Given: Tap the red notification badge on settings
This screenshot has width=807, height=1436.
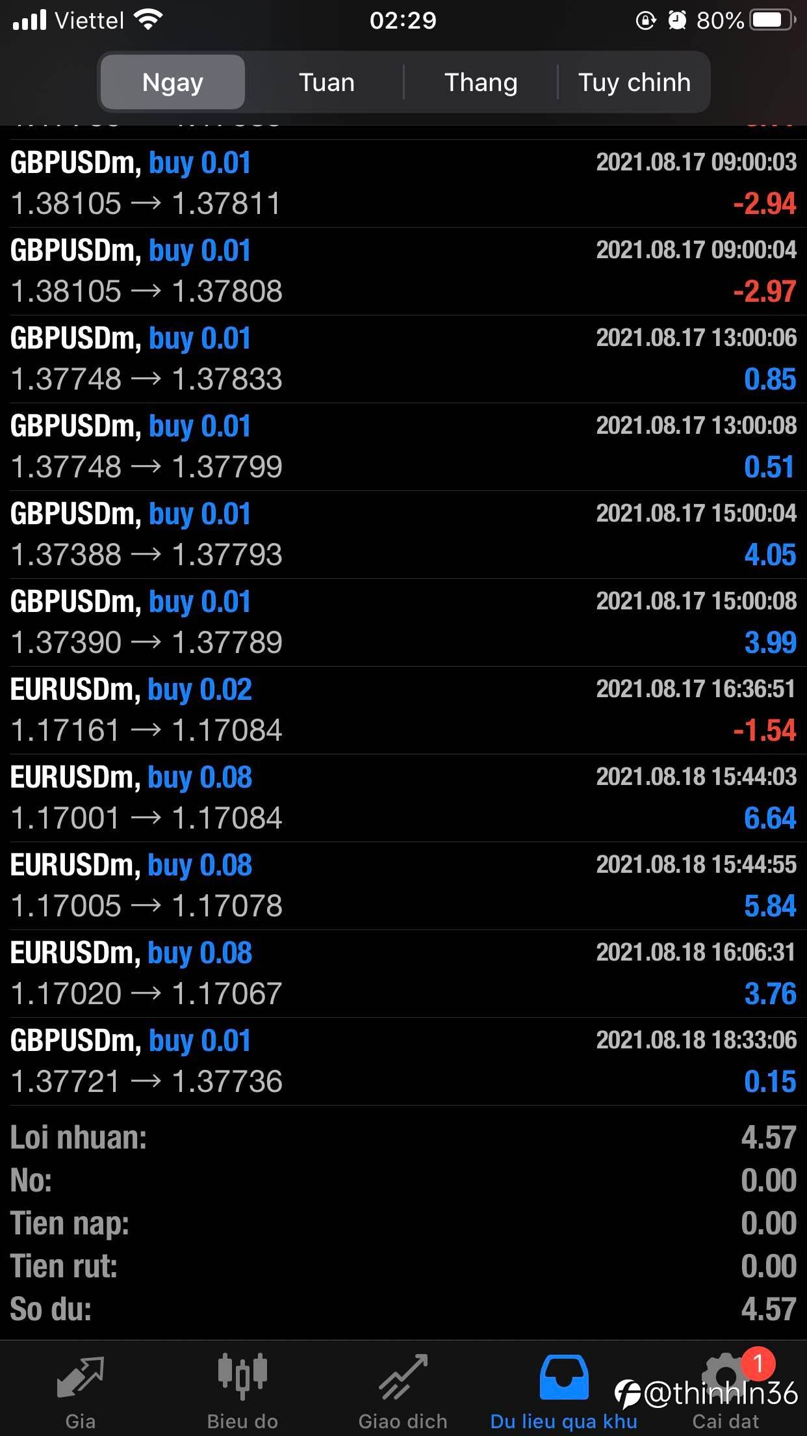Looking at the screenshot, I should pos(758,1363).
